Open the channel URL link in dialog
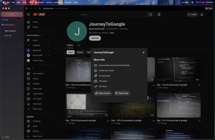This screenshot has height=140, width=215. coord(114,65)
